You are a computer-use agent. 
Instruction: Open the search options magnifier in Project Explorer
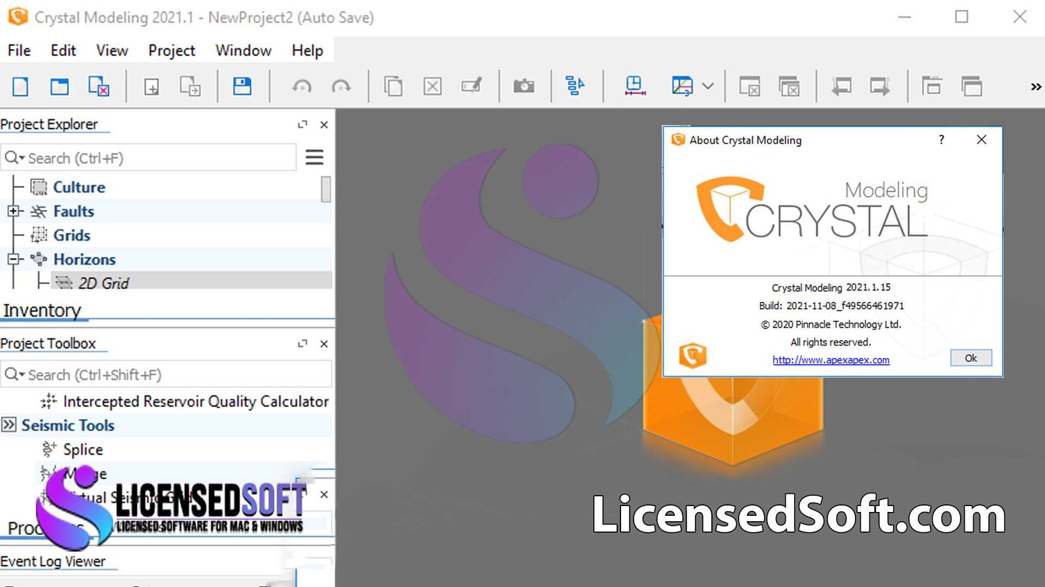pyautogui.click(x=14, y=158)
